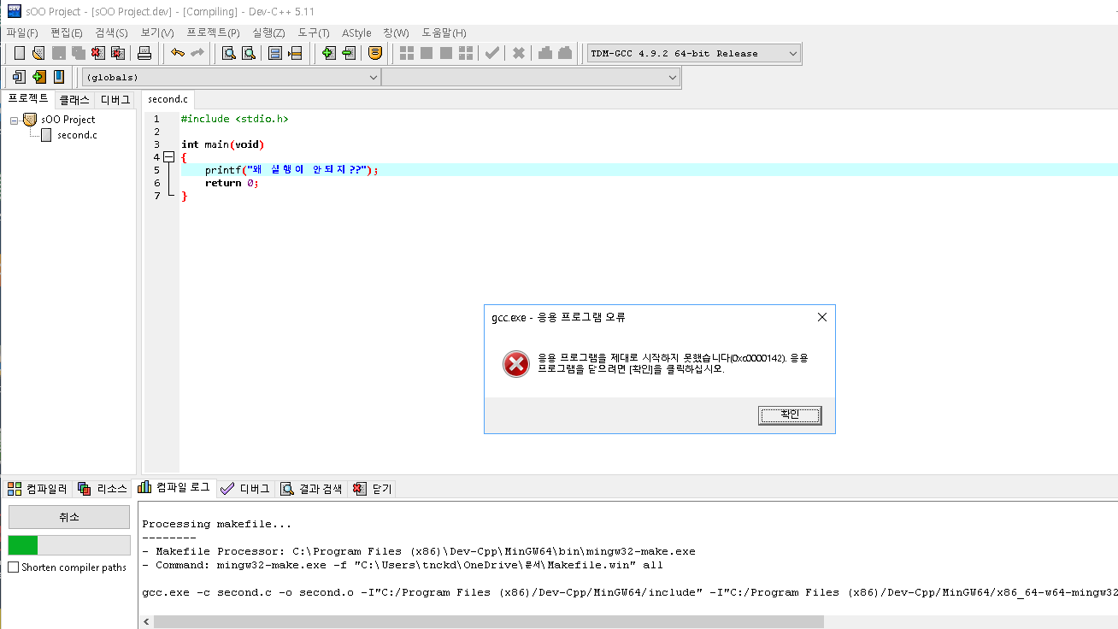Click the Remove file from project icon
Screen dimensions: 1118x629
(348, 53)
